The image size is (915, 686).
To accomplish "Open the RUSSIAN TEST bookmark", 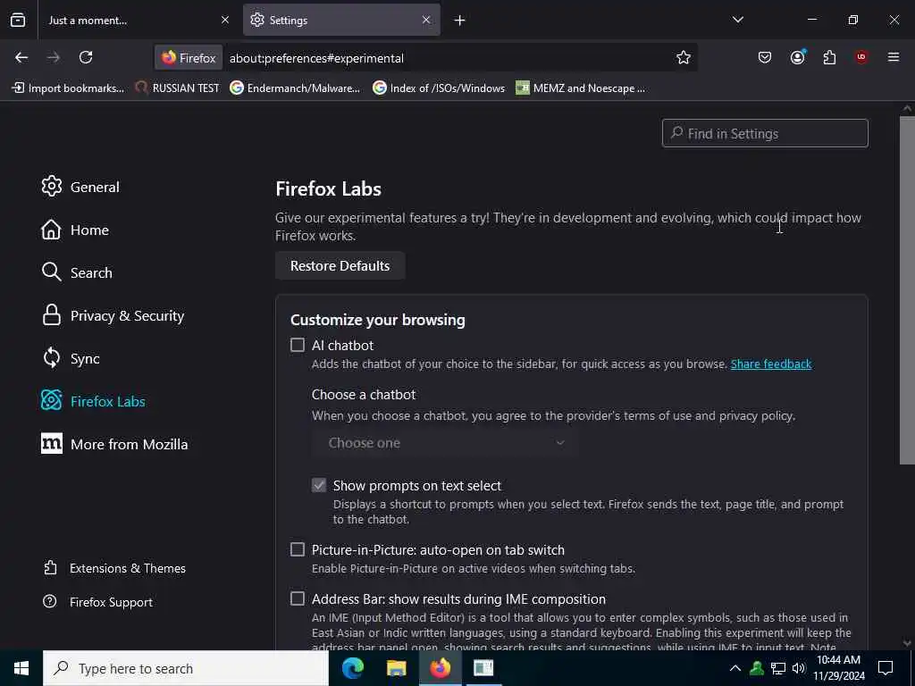I will click(178, 88).
